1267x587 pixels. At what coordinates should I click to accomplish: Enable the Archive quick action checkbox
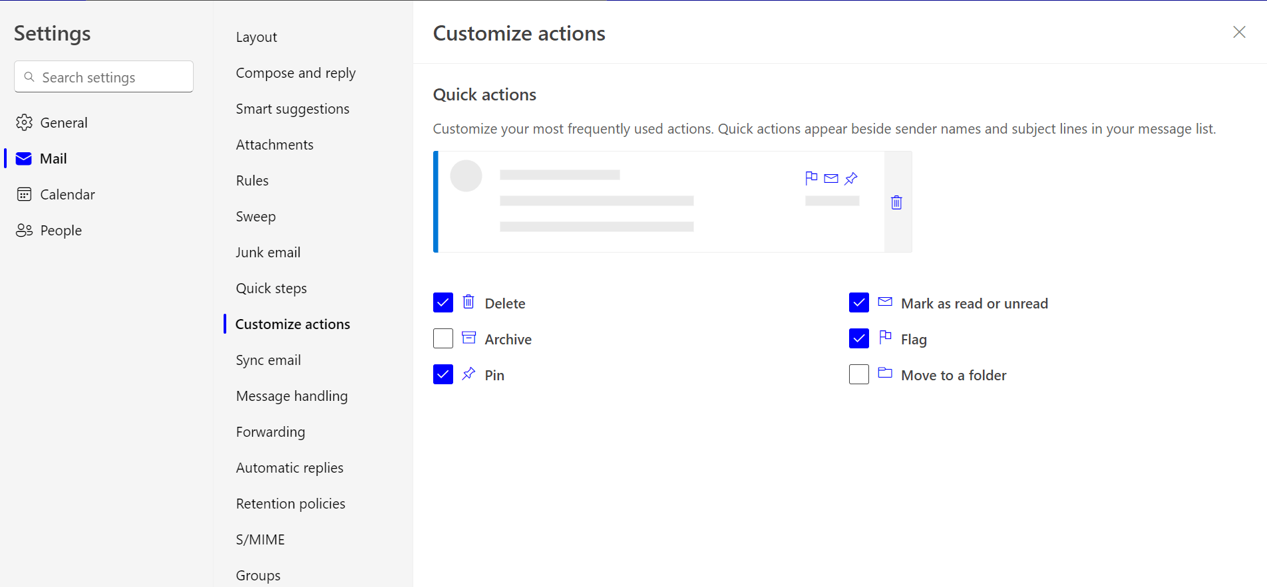(443, 338)
